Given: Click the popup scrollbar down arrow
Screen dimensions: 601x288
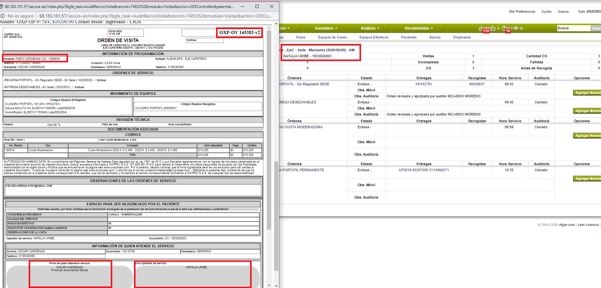Looking at the screenshot, I should pyautogui.click(x=276, y=285).
